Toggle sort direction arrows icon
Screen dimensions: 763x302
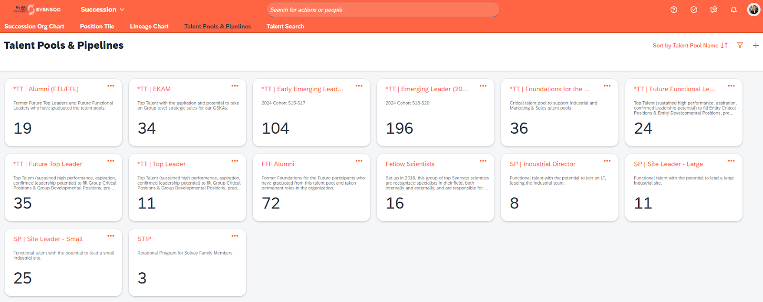point(724,45)
